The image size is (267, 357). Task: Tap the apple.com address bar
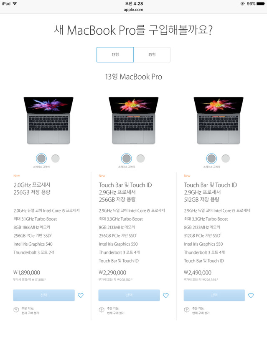tap(133, 10)
